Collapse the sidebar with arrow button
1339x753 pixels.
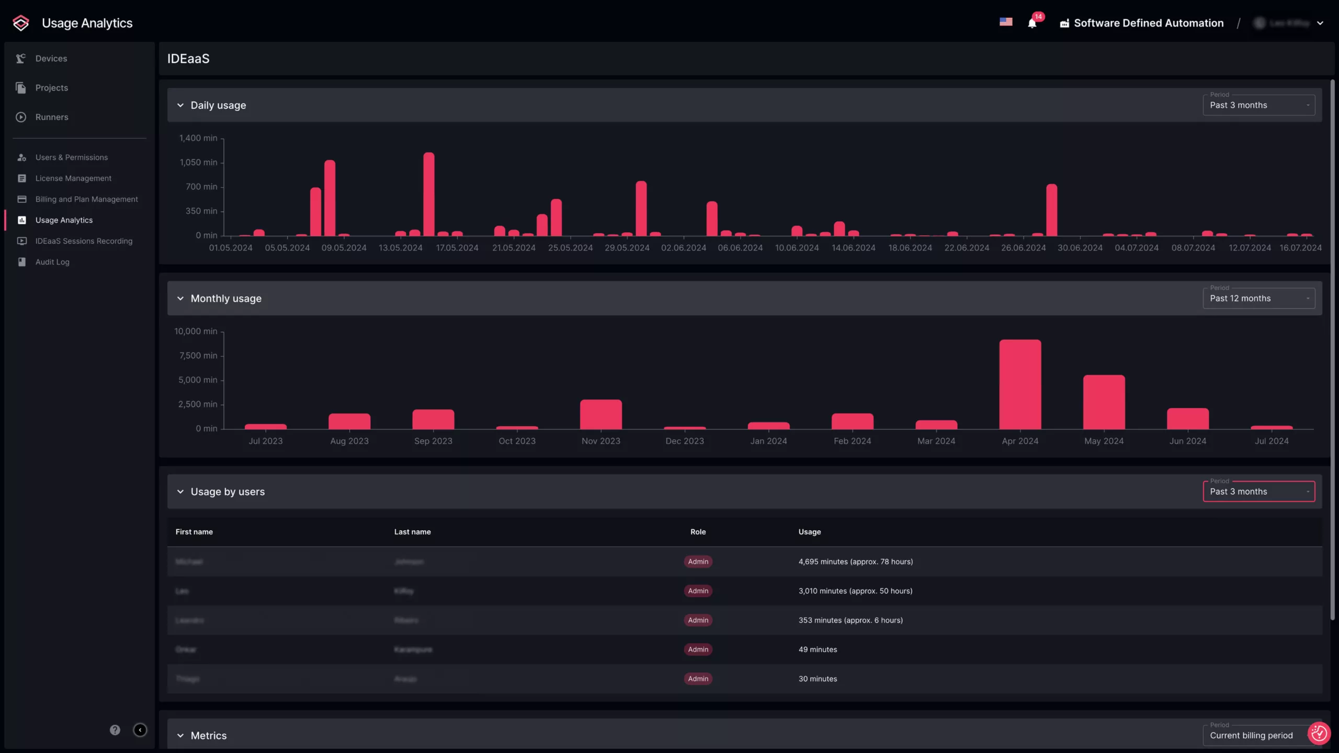pyautogui.click(x=140, y=730)
